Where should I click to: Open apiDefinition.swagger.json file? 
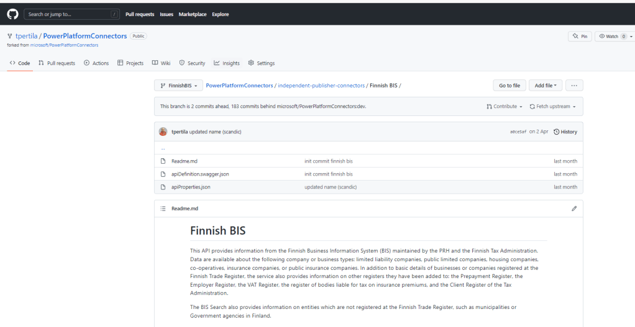point(200,174)
